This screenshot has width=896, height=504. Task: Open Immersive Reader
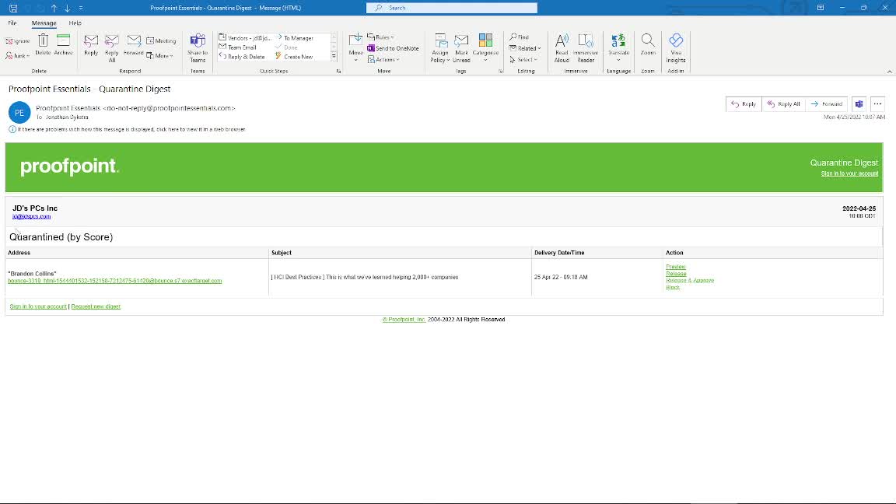pos(586,48)
